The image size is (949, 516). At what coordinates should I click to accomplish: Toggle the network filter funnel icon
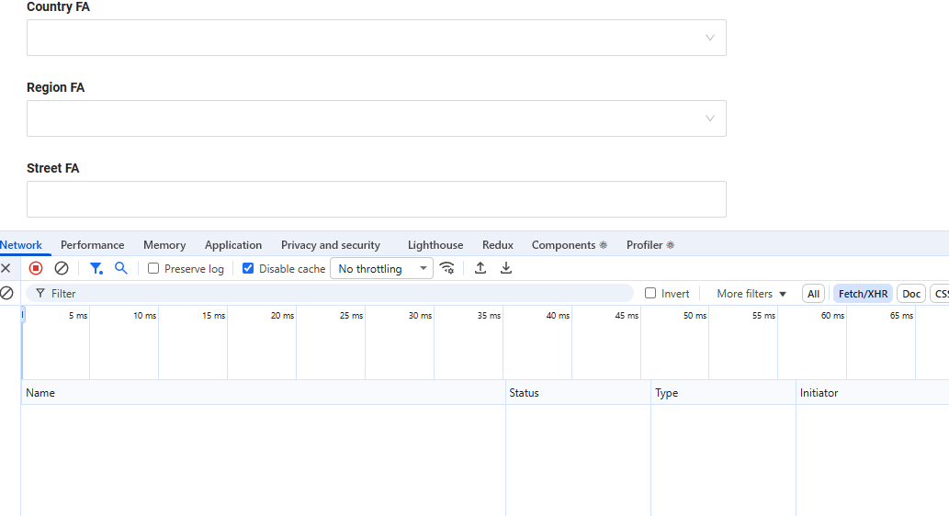pos(96,268)
